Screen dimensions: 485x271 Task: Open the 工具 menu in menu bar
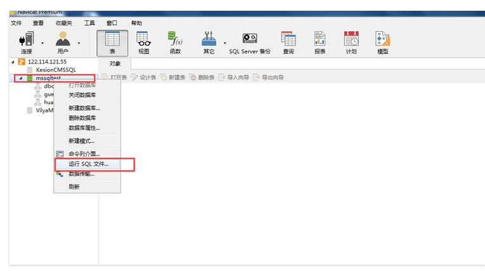point(89,23)
